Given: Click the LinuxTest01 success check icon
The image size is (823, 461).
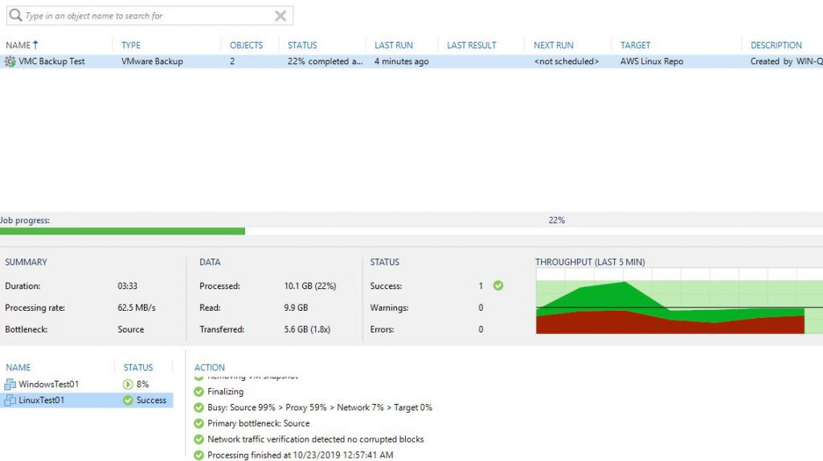Looking at the screenshot, I should coord(128,400).
